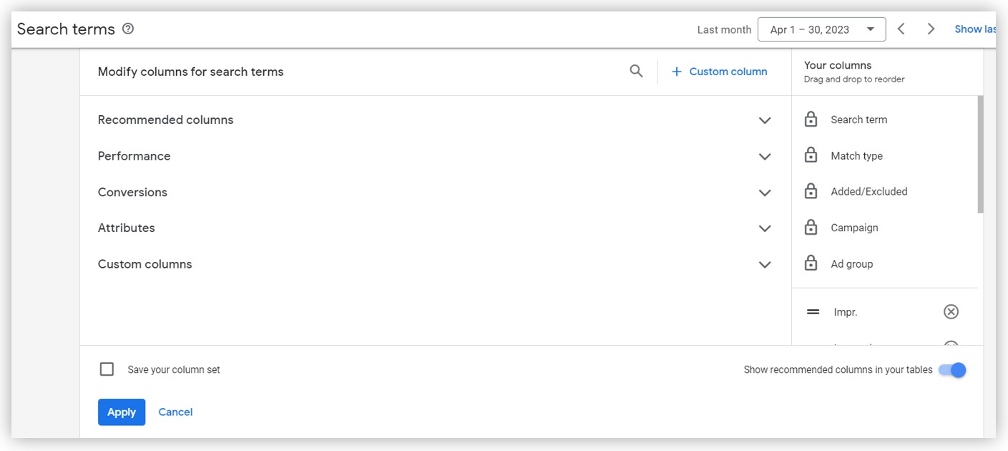Add a new Custom column
The width and height of the screenshot is (1008, 451).
pyautogui.click(x=719, y=72)
